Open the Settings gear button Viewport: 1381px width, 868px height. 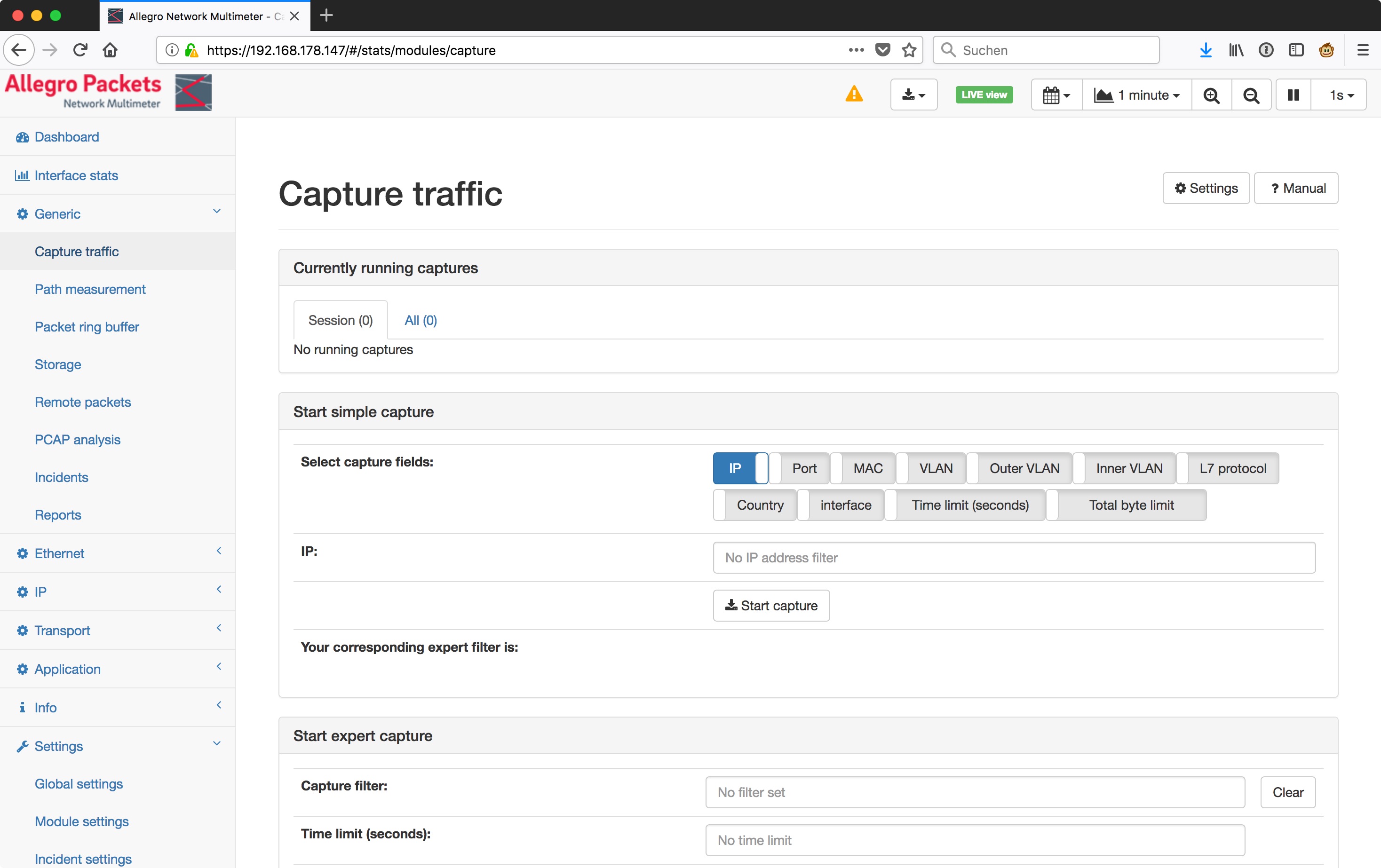pyautogui.click(x=1206, y=188)
